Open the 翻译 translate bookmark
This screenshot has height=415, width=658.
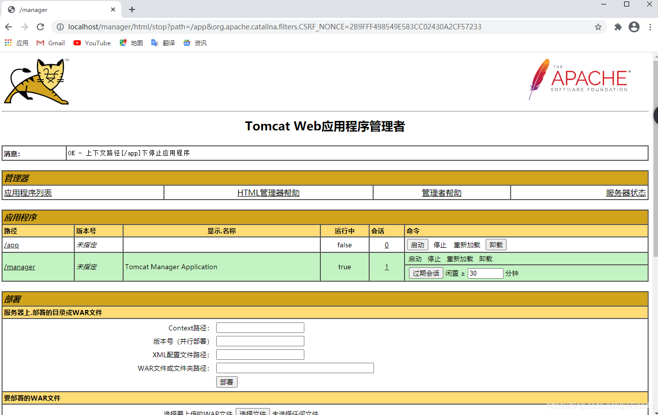click(163, 43)
